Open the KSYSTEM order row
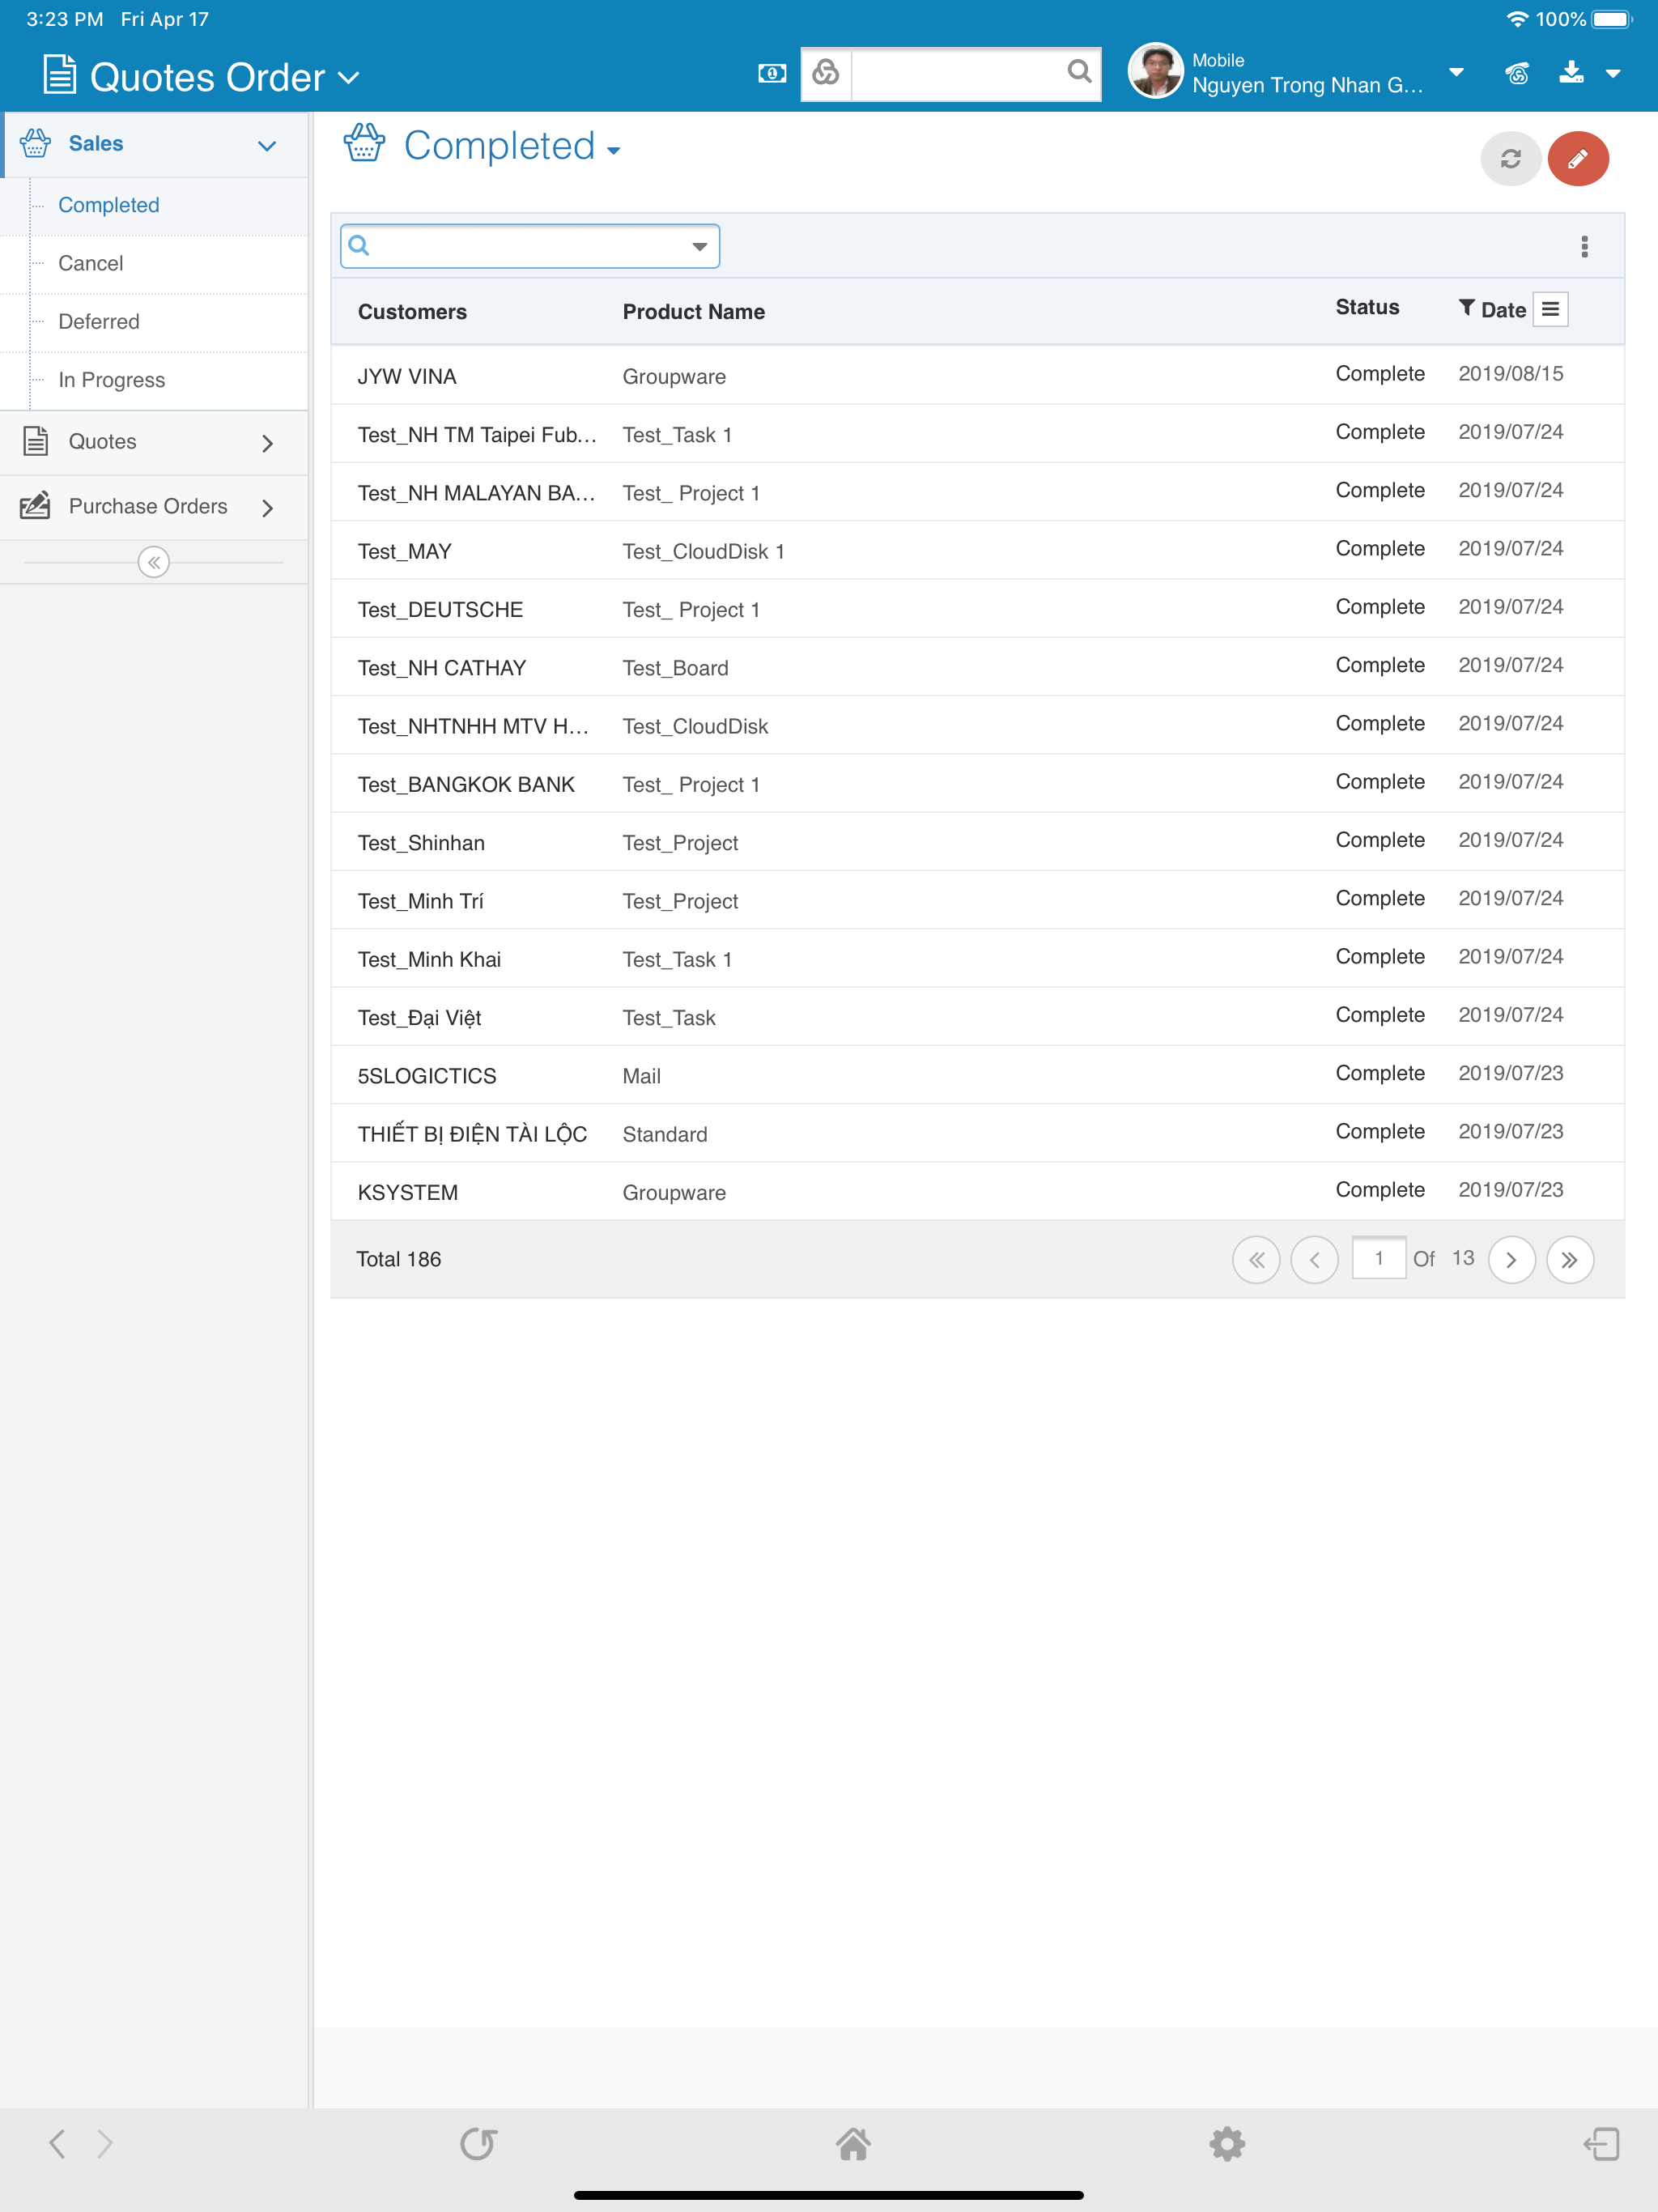 point(977,1192)
